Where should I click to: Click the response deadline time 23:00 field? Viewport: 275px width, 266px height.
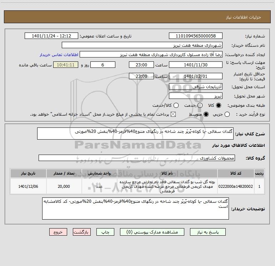click(x=141, y=65)
